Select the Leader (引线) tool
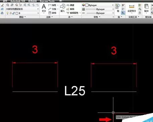Screen dimensions: 153x122 (x=52, y=9)
